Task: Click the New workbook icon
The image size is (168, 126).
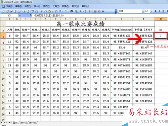Action: tap(3, 11)
